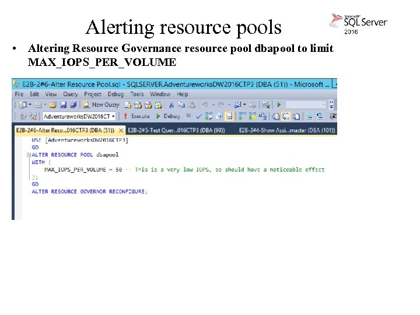Click the ALTER RESOURCE GOVERNOR RECONFIGURE line
This screenshot has width=420, height=315.
89,191
